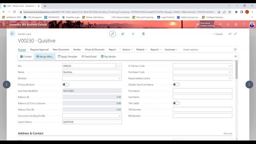The height and width of the screenshot is (144, 256).
Task: Click the back arrow beside Vendor Card
Action: point(12,34)
